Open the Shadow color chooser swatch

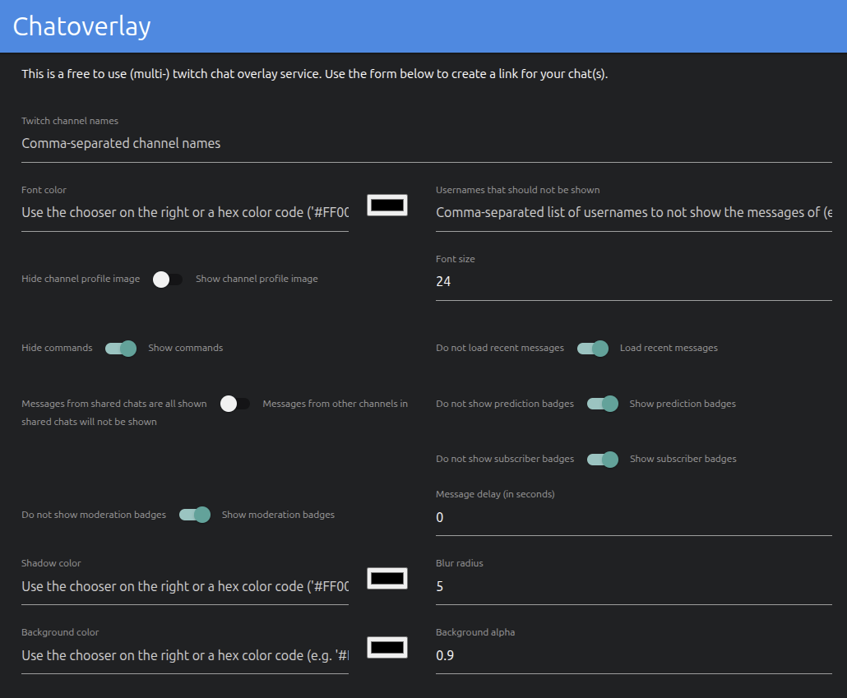[x=387, y=579]
